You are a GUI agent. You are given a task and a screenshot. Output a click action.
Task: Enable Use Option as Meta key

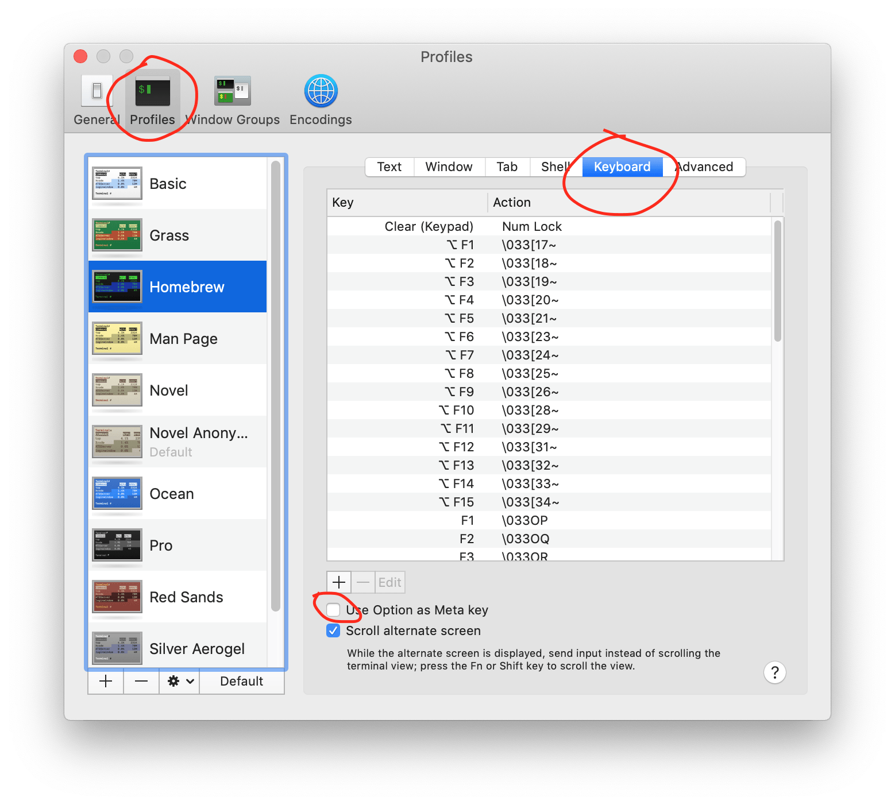(333, 610)
